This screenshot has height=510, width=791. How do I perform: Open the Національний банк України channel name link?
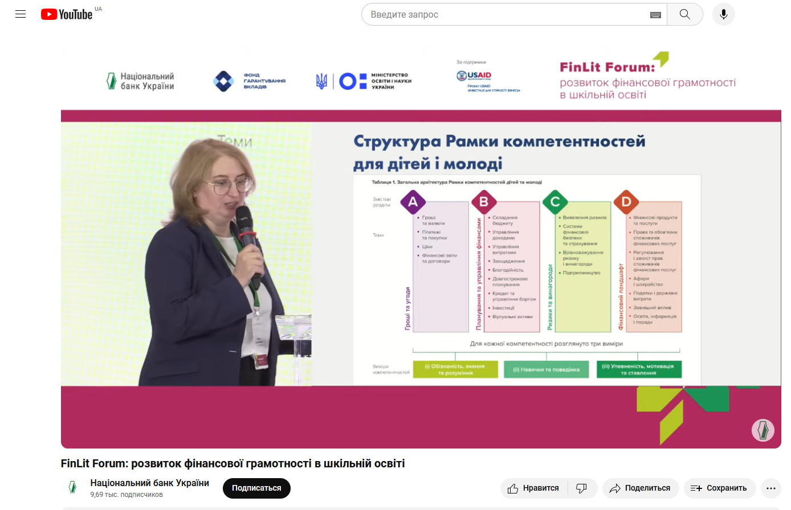click(150, 483)
